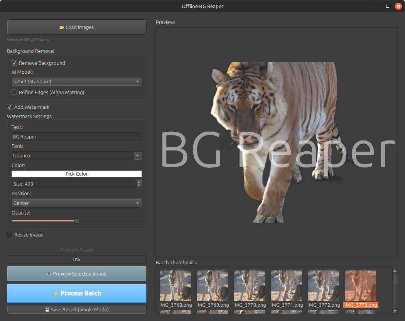This screenshot has height=321, width=405.
Task: Decrease watermark size with down arrow
Action: click(139, 186)
